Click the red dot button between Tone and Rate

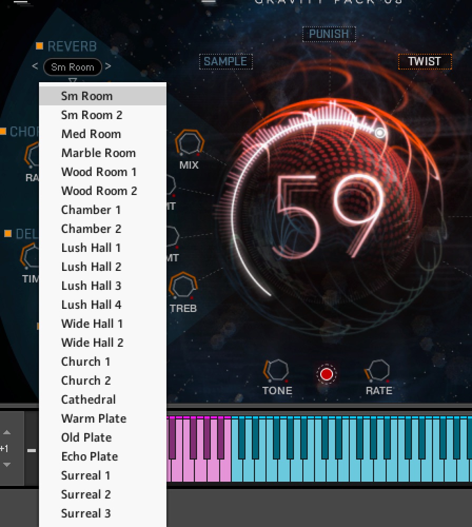click(327, 374)
